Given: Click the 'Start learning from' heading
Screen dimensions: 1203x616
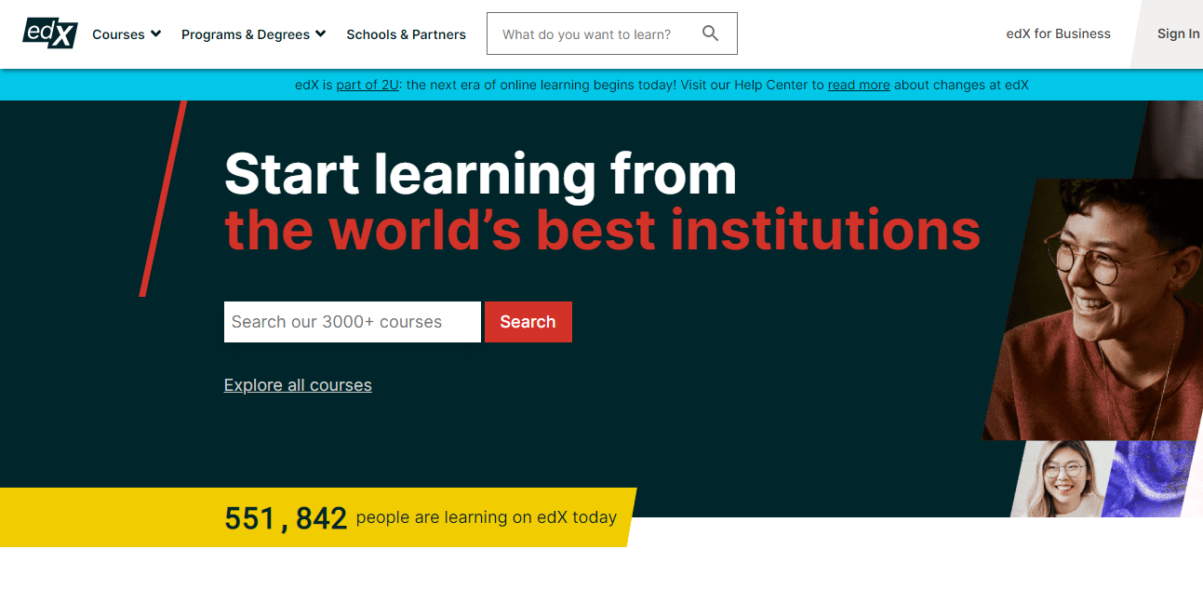Looking at the screenshot, I should tap(480, 174).
